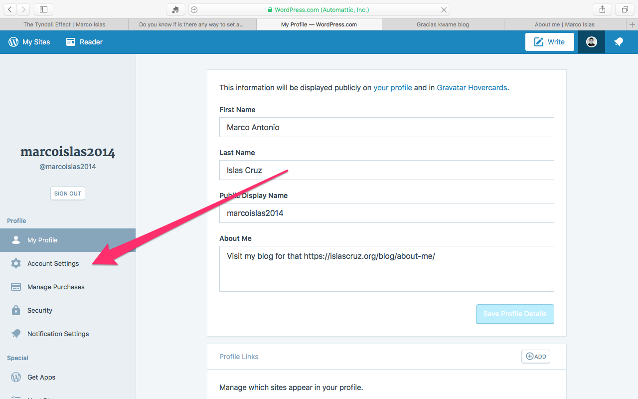Screen dimensions: 638x399
Task: Open Account Settings in sidebar
Action: tap(68, 263)
